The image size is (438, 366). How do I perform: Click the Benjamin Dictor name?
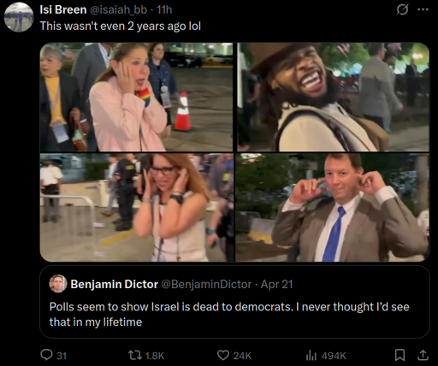(x=114, y=284)
